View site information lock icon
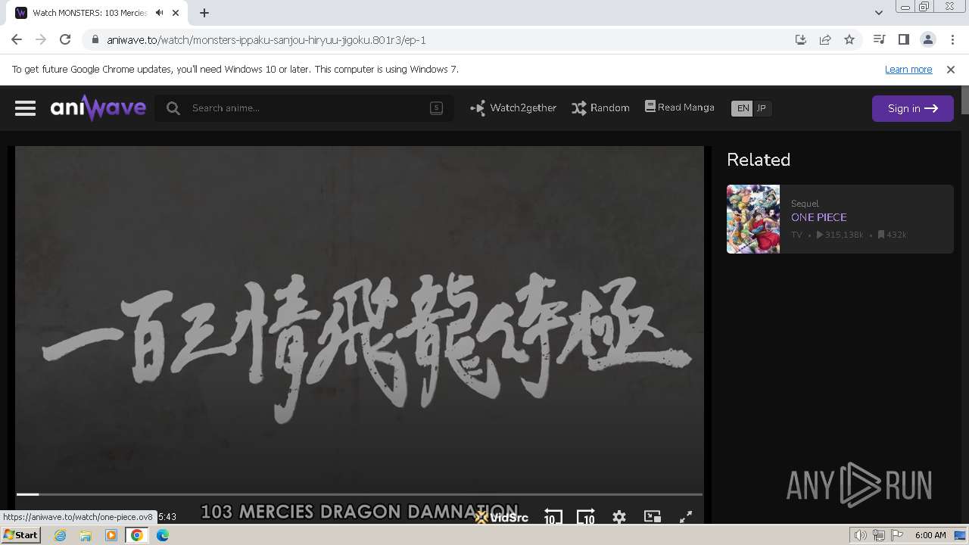This screenshot has width=969, height=545. click(95, 40)
